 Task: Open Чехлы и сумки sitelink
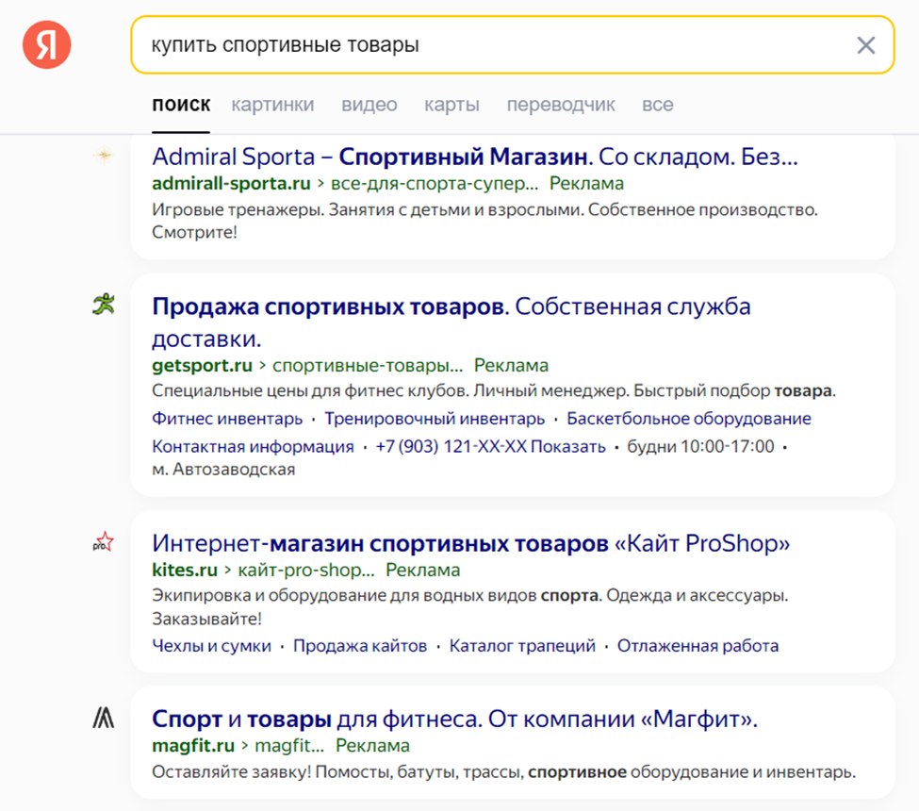[x=211, y=646]
